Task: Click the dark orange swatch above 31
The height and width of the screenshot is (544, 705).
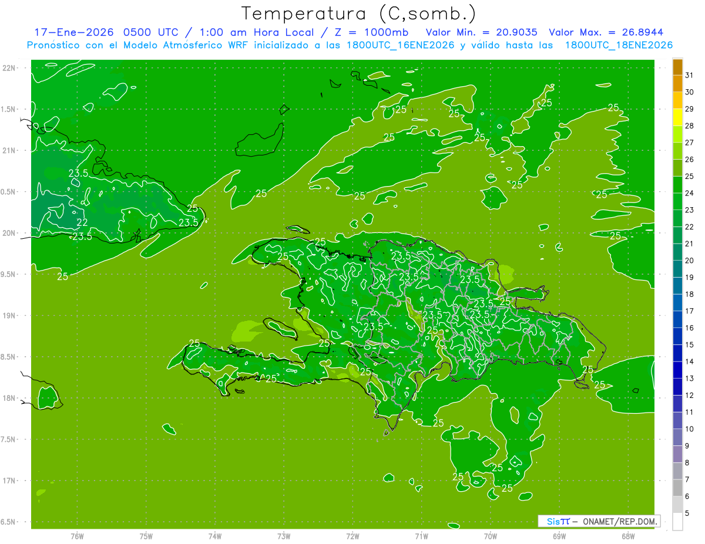Action: 677,67
